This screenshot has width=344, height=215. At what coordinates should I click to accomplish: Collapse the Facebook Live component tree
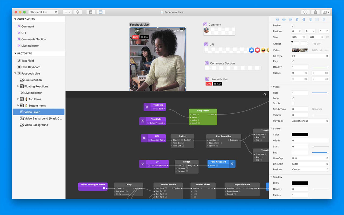(15, 73)
